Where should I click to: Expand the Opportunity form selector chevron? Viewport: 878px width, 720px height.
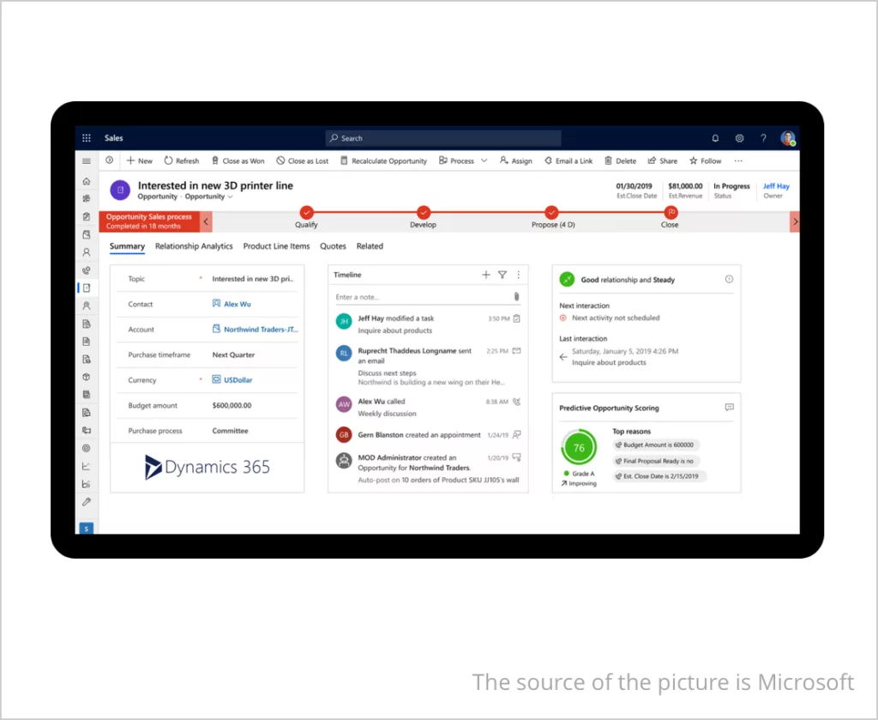point(230,197)
